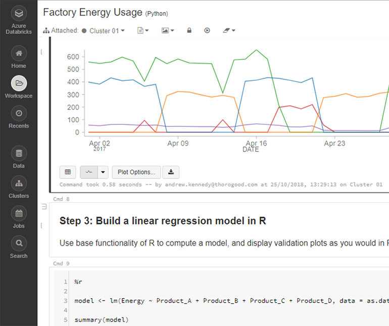Collapse the Cmd 8 cell toggle
The image size is (389, 326).
click(44, 207)
